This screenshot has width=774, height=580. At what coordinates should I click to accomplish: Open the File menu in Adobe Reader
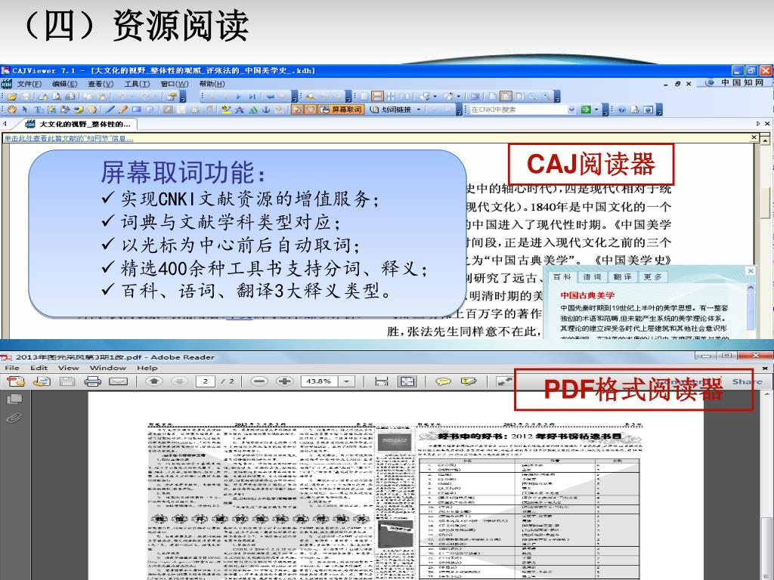[x=12, y=368]
